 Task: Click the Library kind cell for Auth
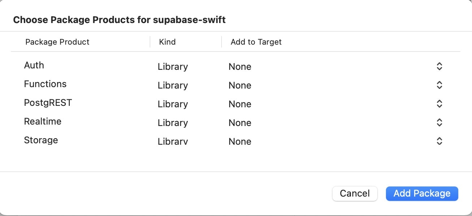(x=173, y=67)
